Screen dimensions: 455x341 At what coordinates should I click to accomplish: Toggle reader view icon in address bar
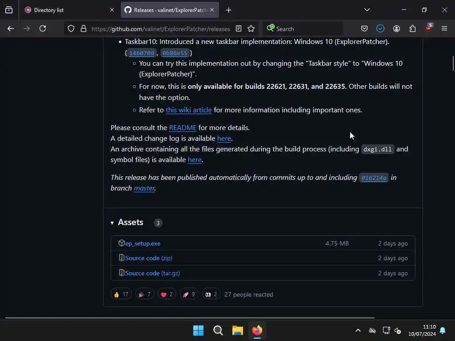coord(239,29)
